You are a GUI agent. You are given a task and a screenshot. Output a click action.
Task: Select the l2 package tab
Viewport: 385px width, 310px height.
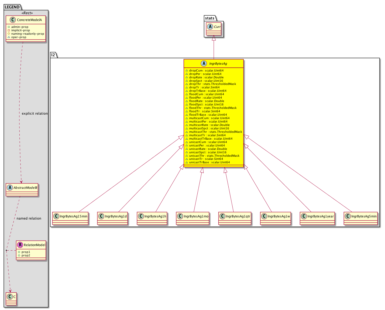click(x=53, y=55)
